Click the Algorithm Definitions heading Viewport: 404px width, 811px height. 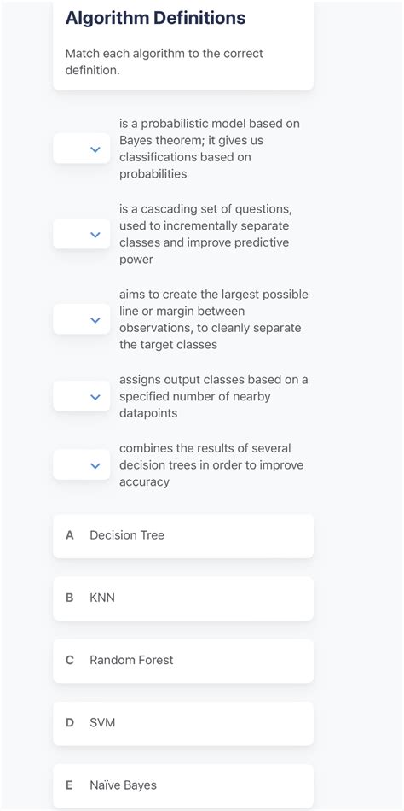coord(155,18)
